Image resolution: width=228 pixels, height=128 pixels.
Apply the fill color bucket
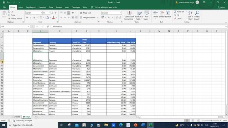pos(47,17)
